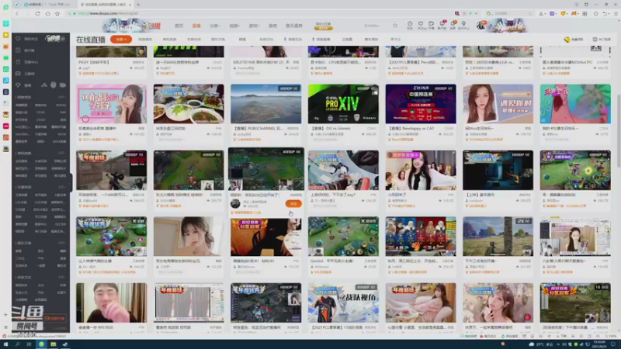Open the screenshot scissors tool in toolbar
This screenshot has width=621, height=349.
[x=541, y=13]
